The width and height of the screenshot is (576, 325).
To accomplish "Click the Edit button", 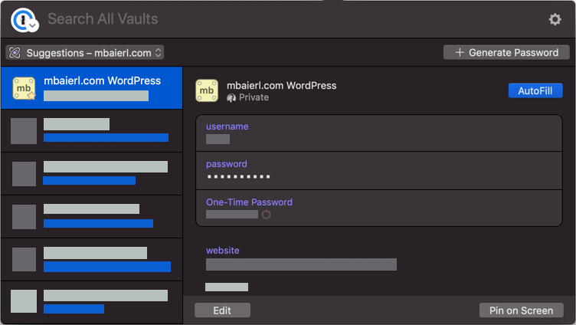I will pyautogui.click(x=222, y=310).
